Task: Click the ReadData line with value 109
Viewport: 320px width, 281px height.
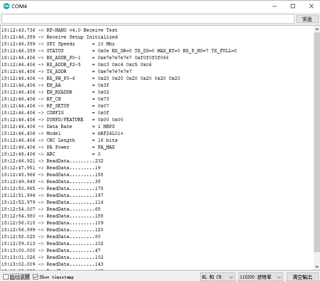Action: click(52, 223)
